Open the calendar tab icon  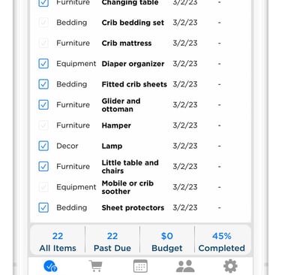coord(140,266)
